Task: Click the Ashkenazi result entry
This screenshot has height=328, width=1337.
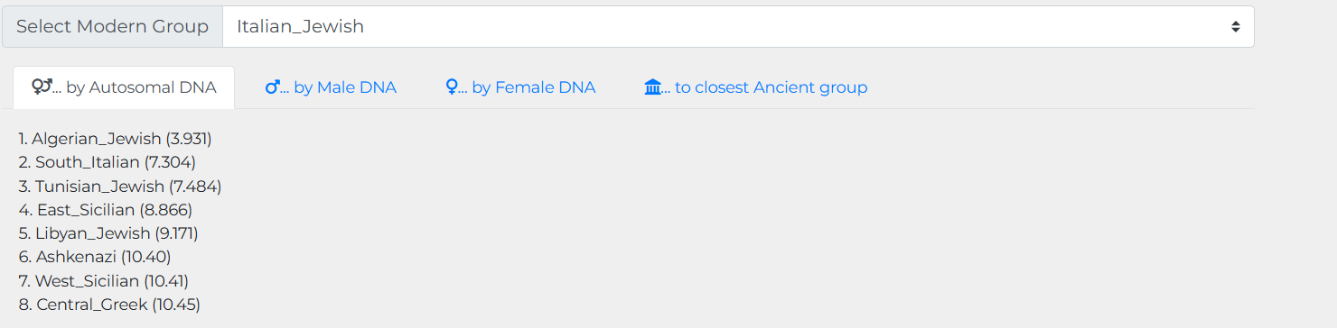Action: pyautogui.click(x=95, y=257)
